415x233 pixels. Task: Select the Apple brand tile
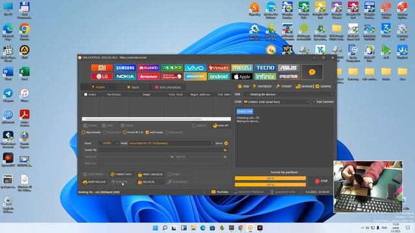242,76
